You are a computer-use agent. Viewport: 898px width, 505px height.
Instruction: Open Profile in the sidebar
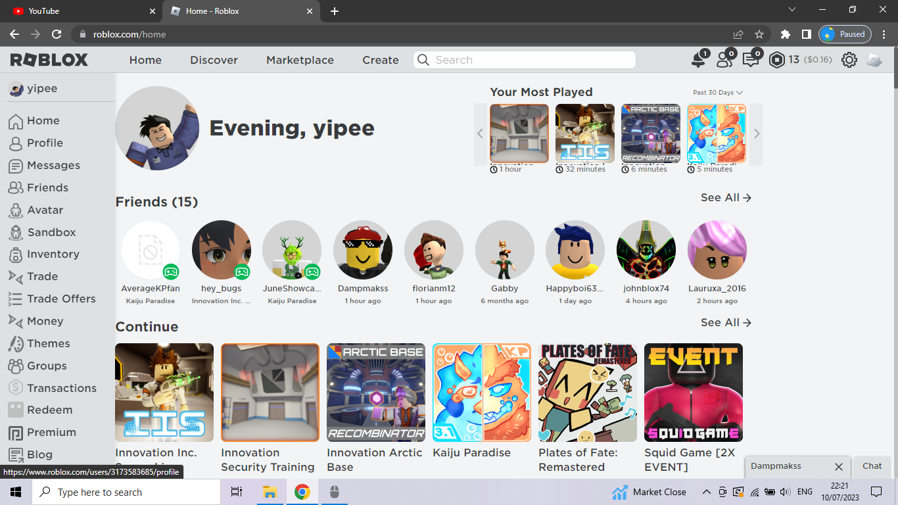(45, 143)
